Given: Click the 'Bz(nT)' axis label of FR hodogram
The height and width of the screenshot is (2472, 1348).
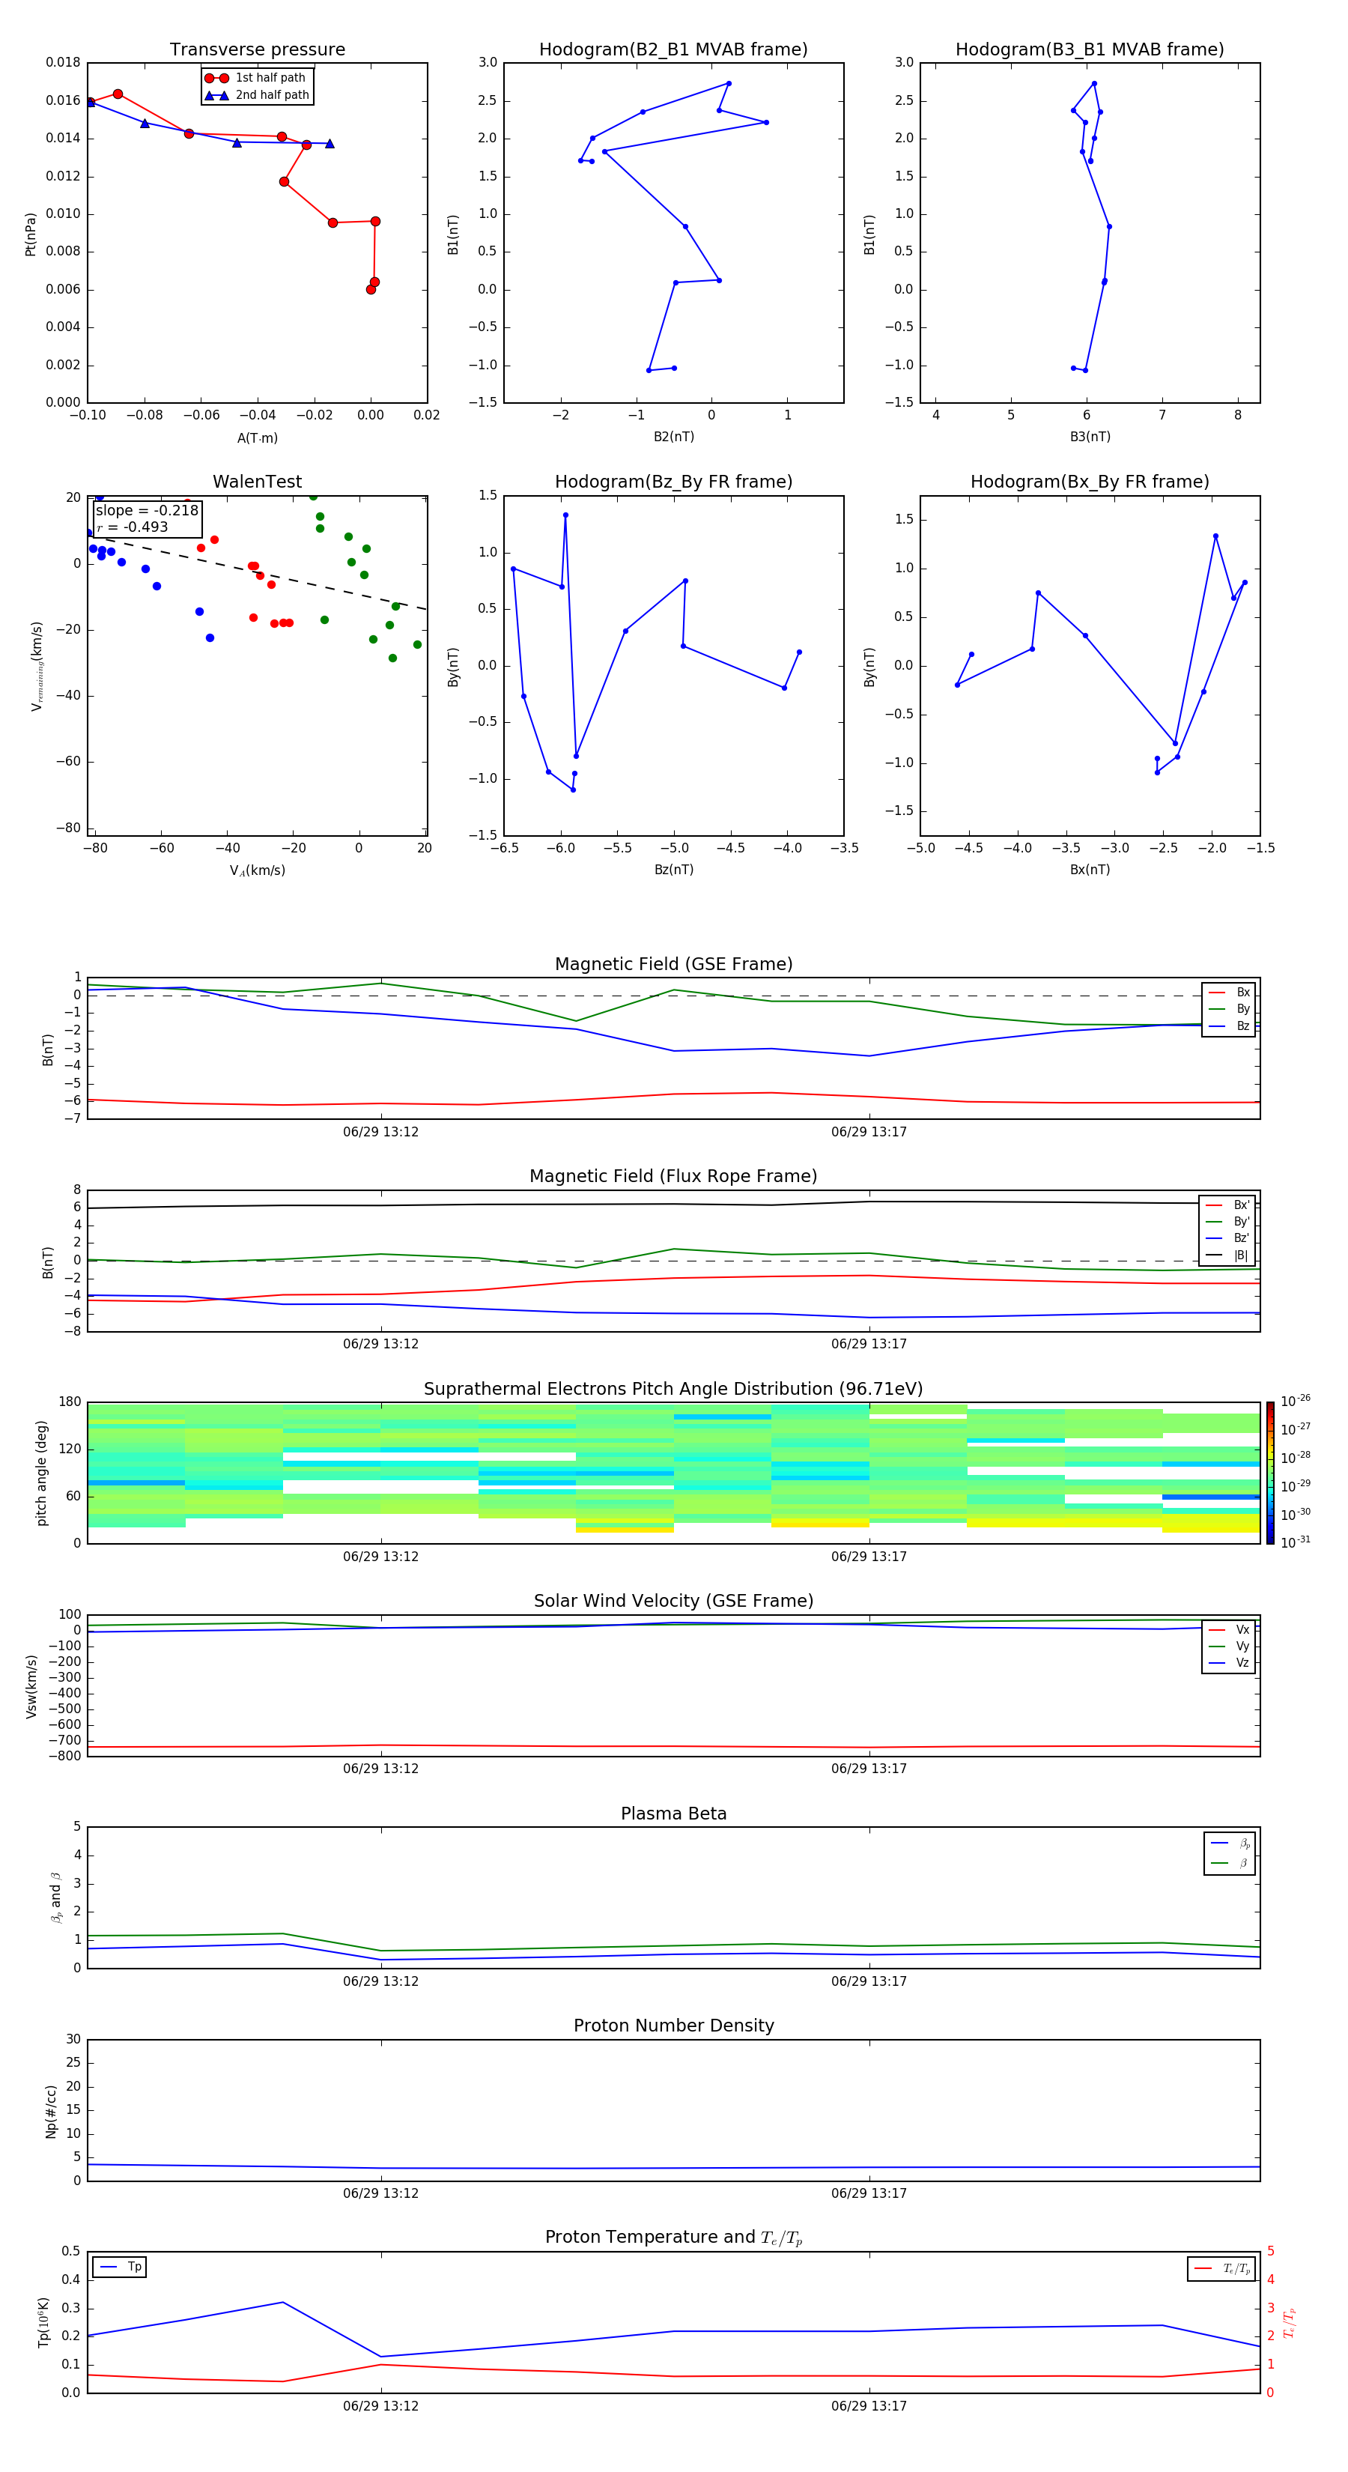Looking at the screenshot, I should 673,870.
